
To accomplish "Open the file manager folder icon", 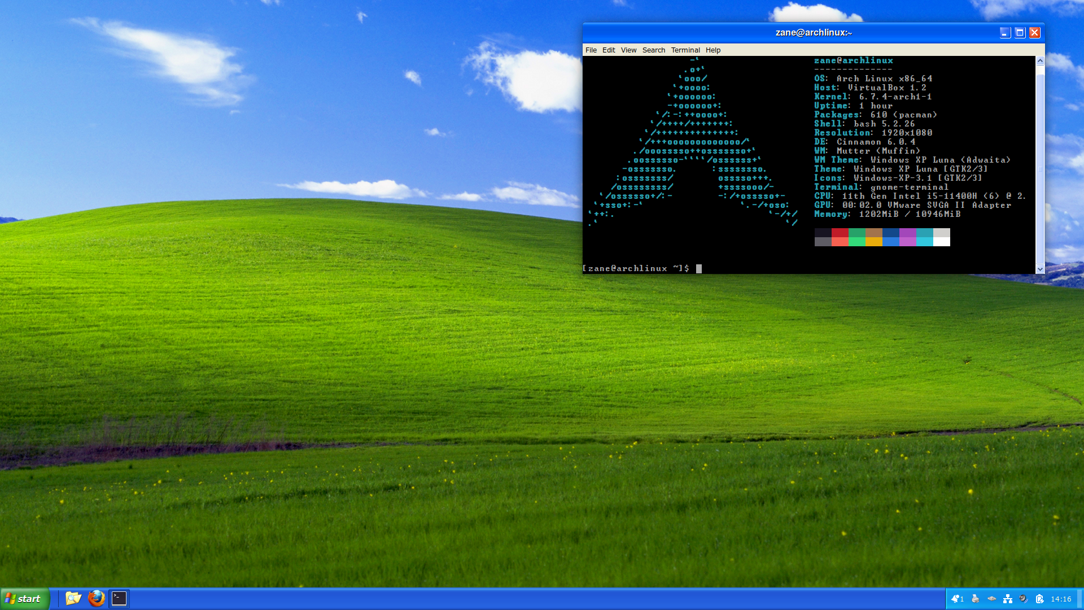I will click(73, 598).
